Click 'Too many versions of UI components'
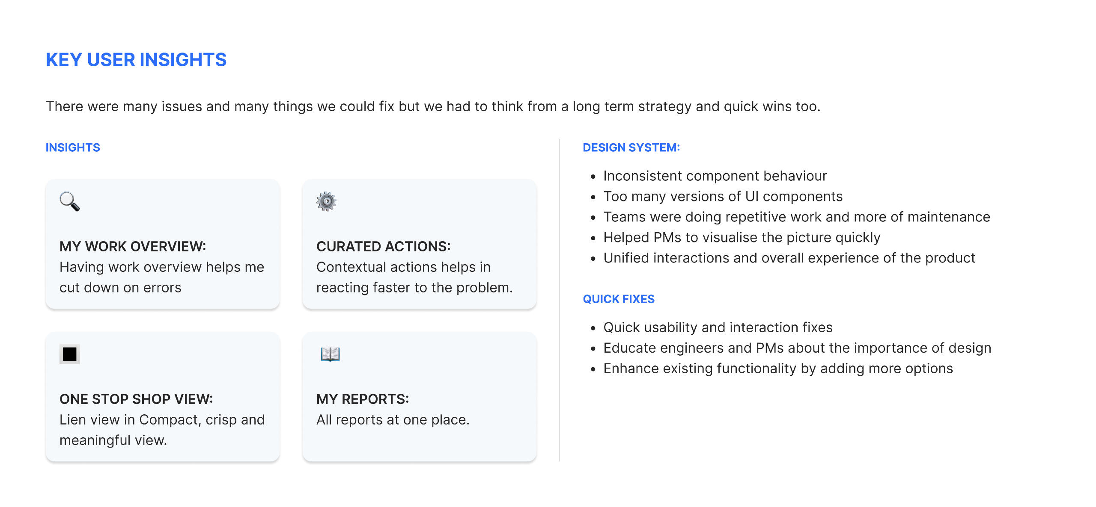Viewport: 1096px width, 507px height. point(723,197)
